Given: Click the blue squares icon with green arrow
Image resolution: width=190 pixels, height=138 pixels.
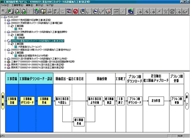Looking at the screenshot, I should 131,11.
